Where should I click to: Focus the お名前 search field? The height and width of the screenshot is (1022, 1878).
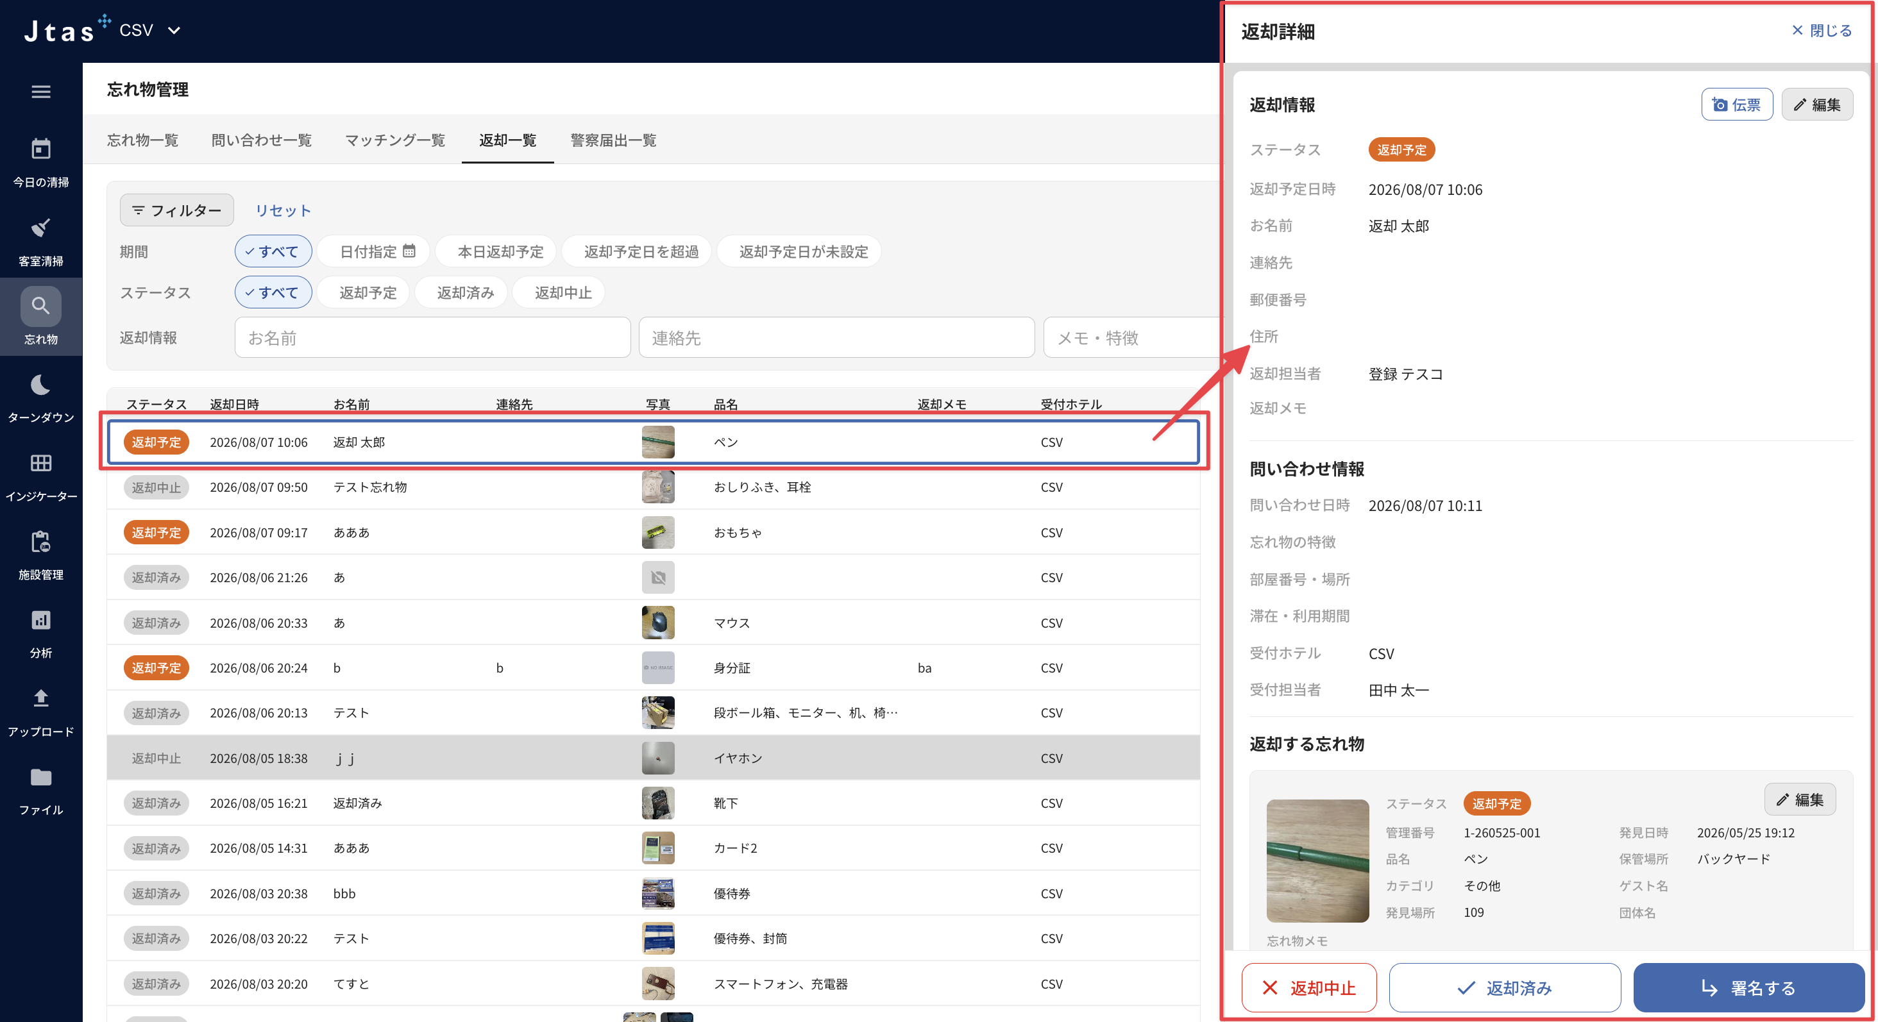click(x=432, y=337)
